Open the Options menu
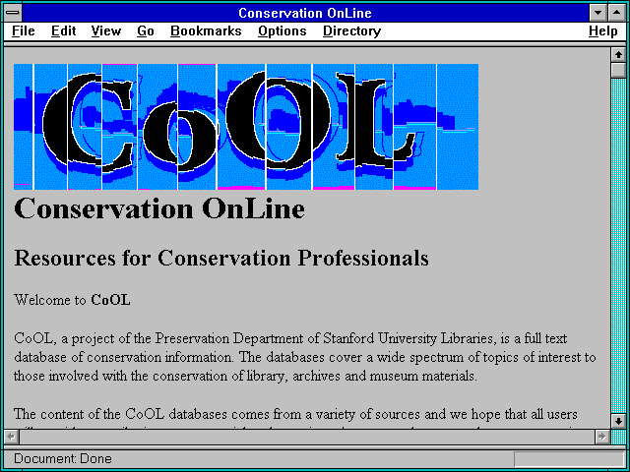This screenshot has width=630, height=472. pyautogui.click(x=283, y=31)
